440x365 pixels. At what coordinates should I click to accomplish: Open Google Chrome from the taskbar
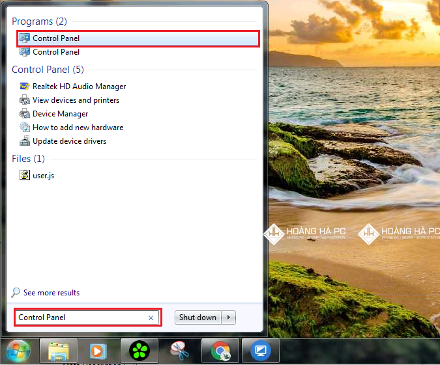point(220,351)
